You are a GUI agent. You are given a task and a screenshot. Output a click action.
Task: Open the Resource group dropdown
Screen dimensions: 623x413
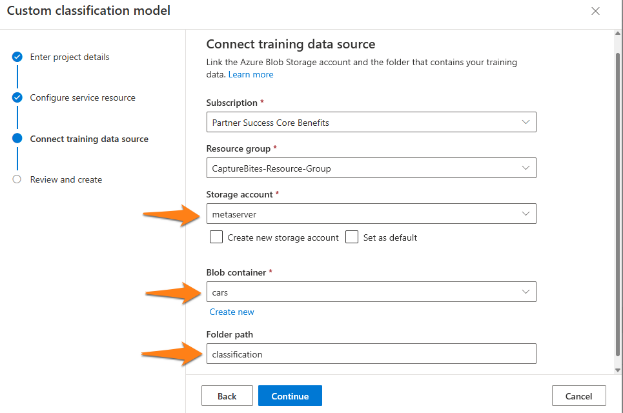[x=371, y=168]
